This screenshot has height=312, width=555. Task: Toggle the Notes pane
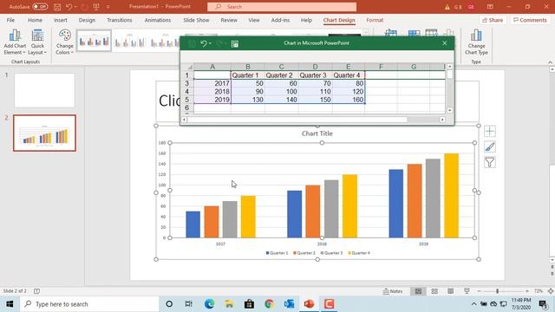pyautogui.click(x=393, y=291)
